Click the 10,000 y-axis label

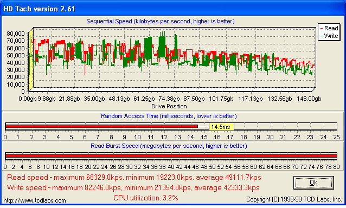point(15,84)
